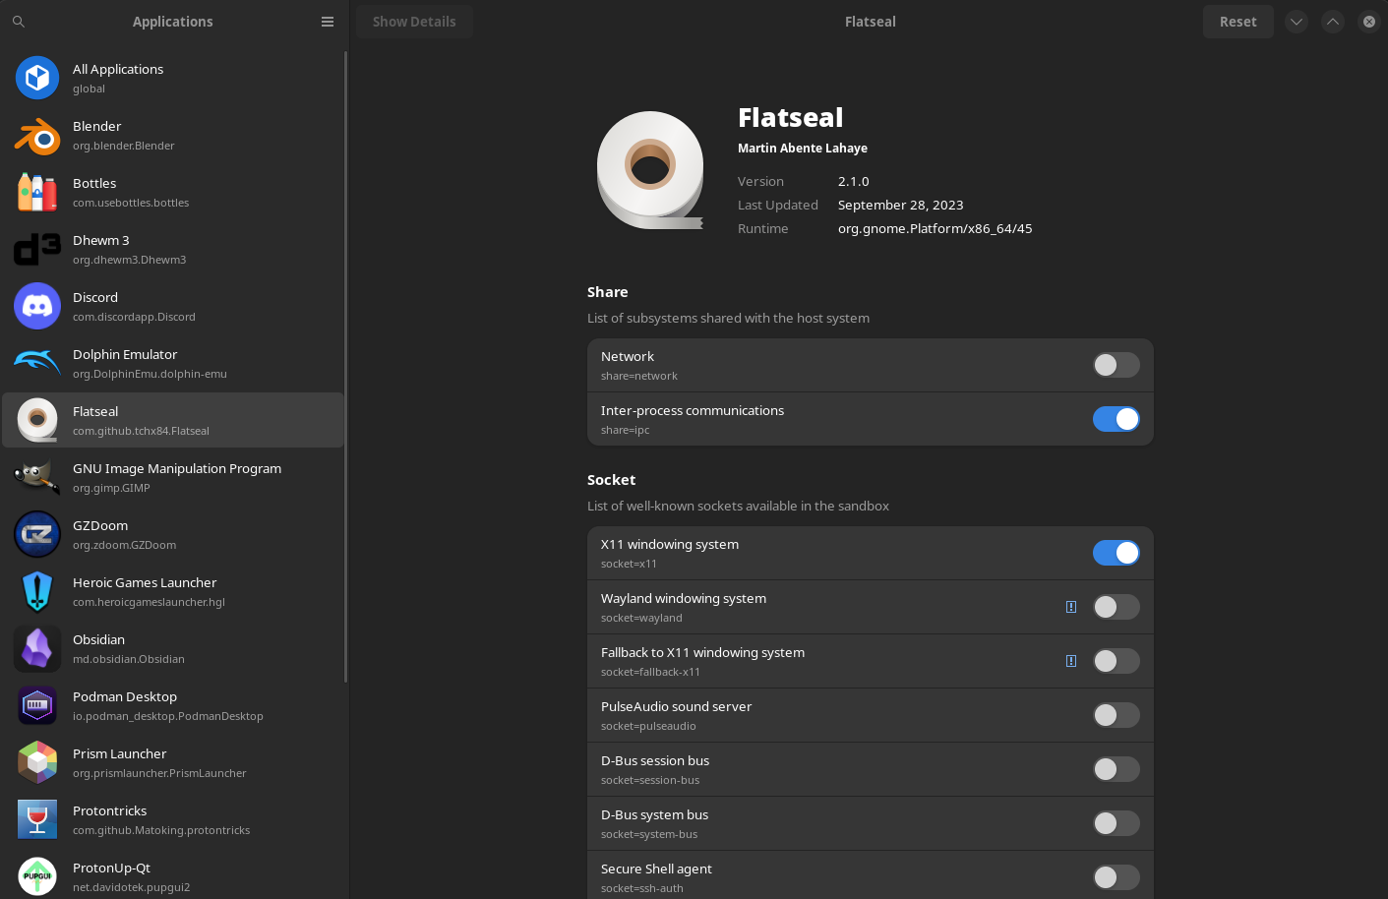Screen dimensions: 1388x899
Task: Click the large Flatseal logo in details
Action: pos(650,170)
